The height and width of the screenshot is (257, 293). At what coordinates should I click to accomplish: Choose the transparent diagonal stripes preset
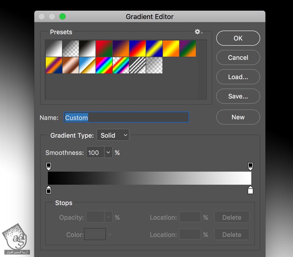(x=138, y=65)
